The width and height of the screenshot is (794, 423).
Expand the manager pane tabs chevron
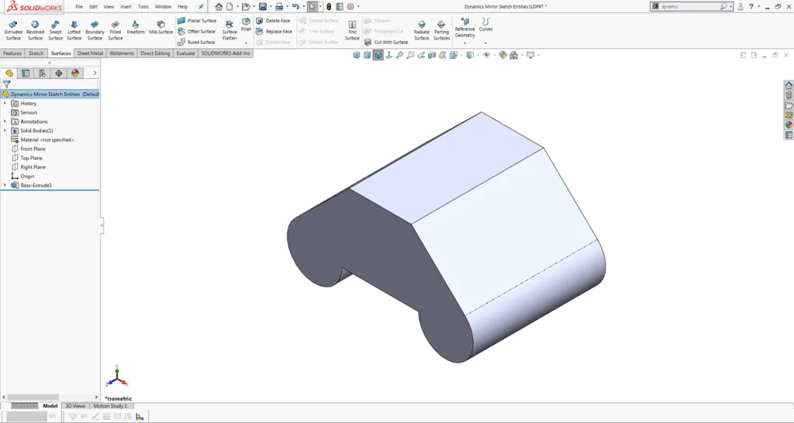point(95,74)
